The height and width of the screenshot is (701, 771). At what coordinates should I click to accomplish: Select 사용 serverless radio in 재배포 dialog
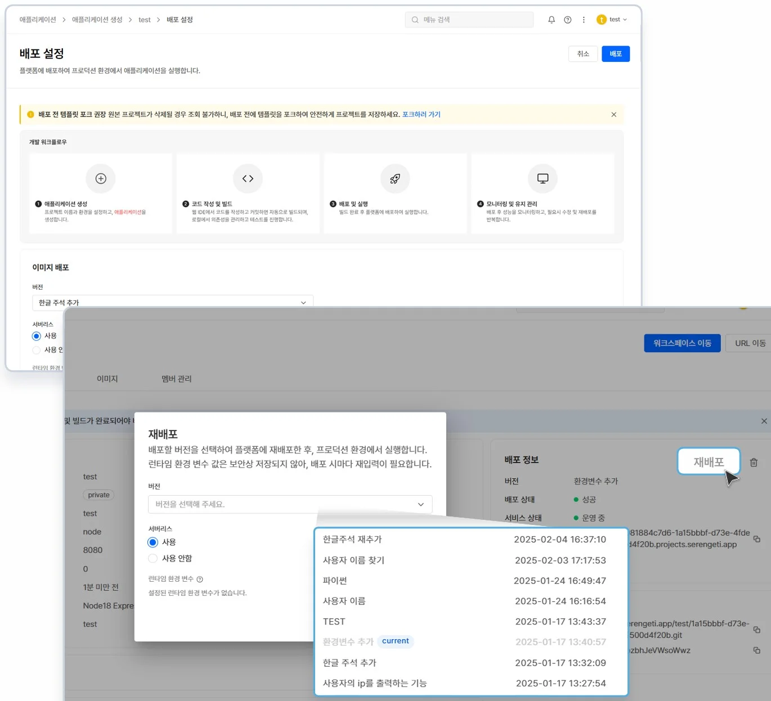click(x=153, y=542)
